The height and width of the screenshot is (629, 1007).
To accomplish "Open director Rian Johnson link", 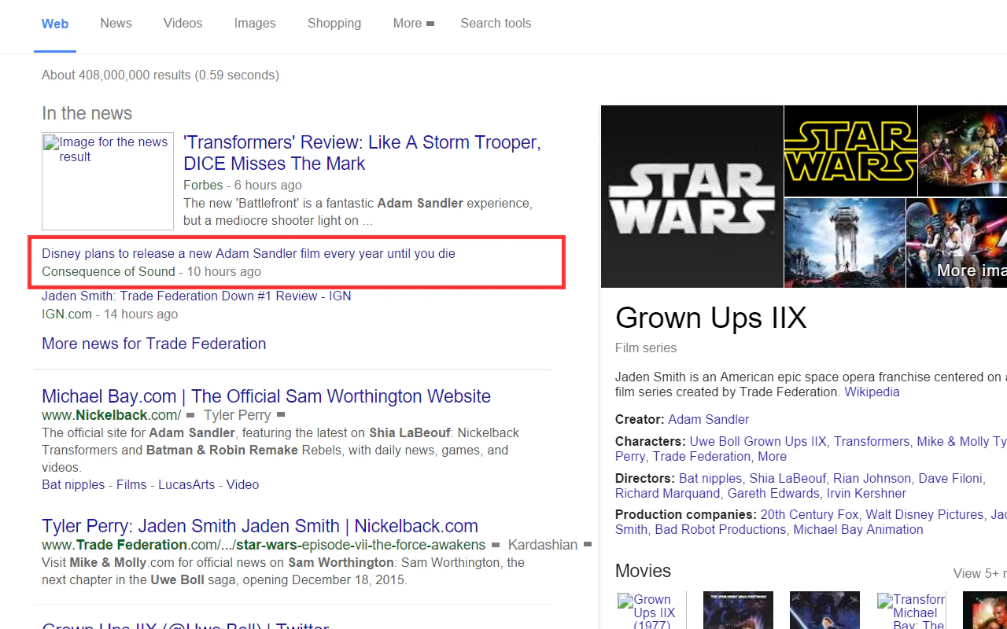I will [872, 478].
